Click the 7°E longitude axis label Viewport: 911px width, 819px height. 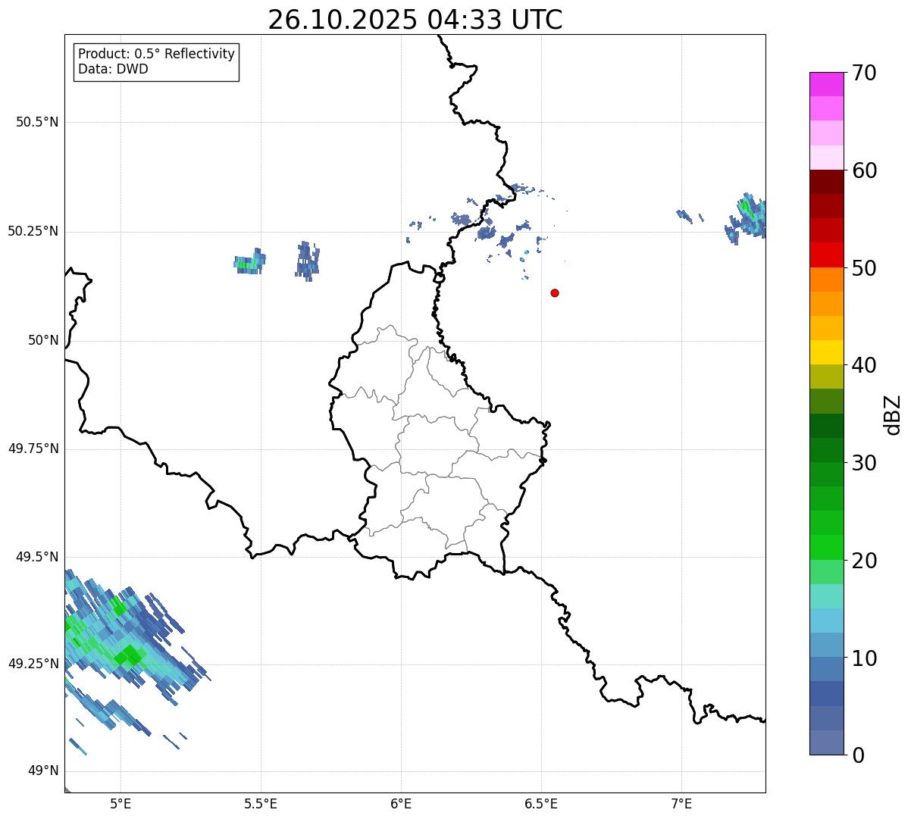coord(681,802)
